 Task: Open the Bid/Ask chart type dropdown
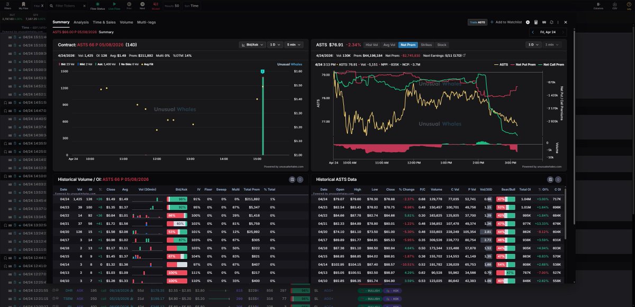pyautogui.click(x=252, y=45)
